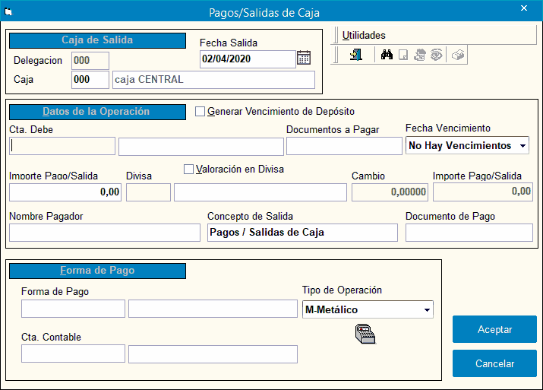Open the Utilidades menu
This screenshot has width=543, height=390.
364,35
